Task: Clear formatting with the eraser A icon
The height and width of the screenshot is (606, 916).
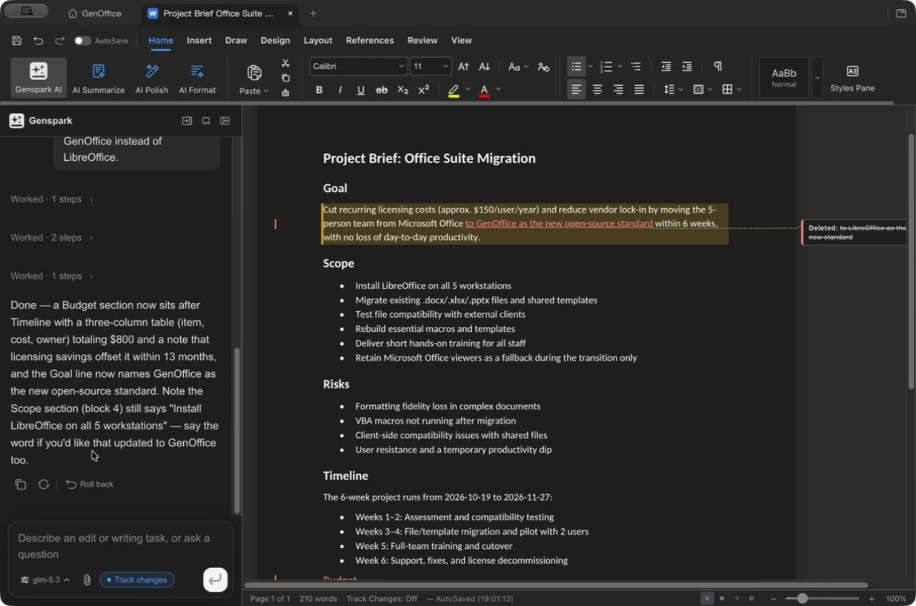Action: (x=543, y=67)
